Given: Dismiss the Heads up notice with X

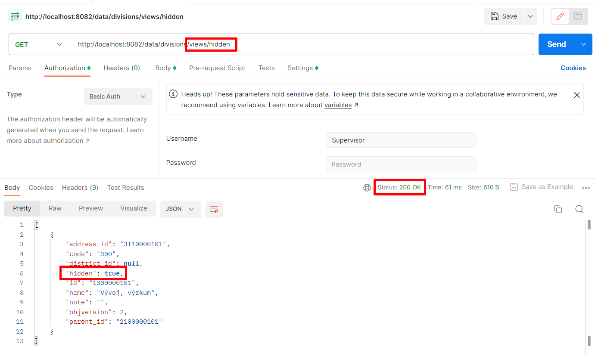Looking at the screenshot, I should point(577,95).
